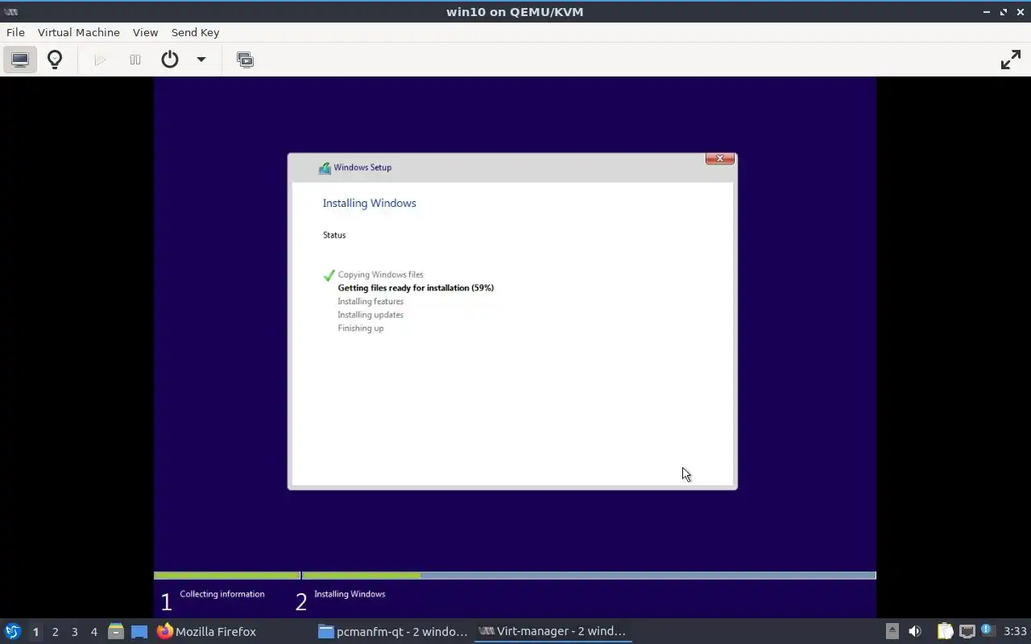Show the graphical console view
This screenshot has width=1031, height=644.
click(20, 60)
